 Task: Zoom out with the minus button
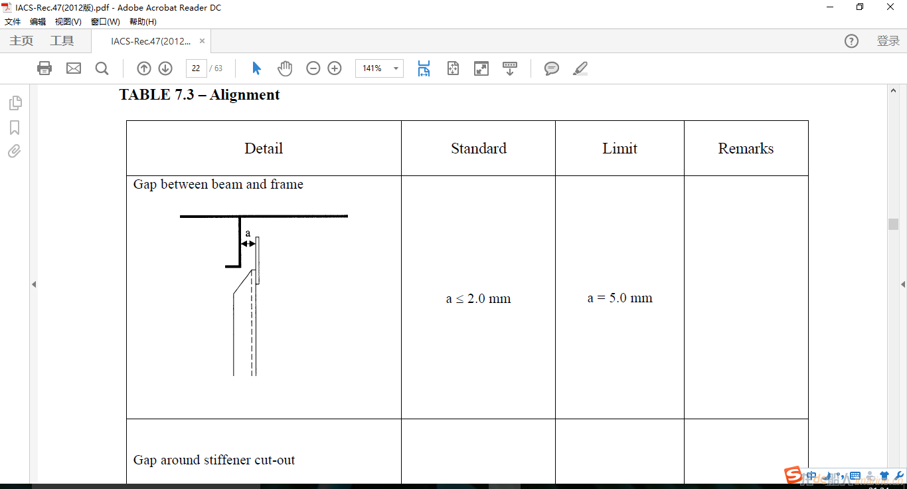pos(313,68)
